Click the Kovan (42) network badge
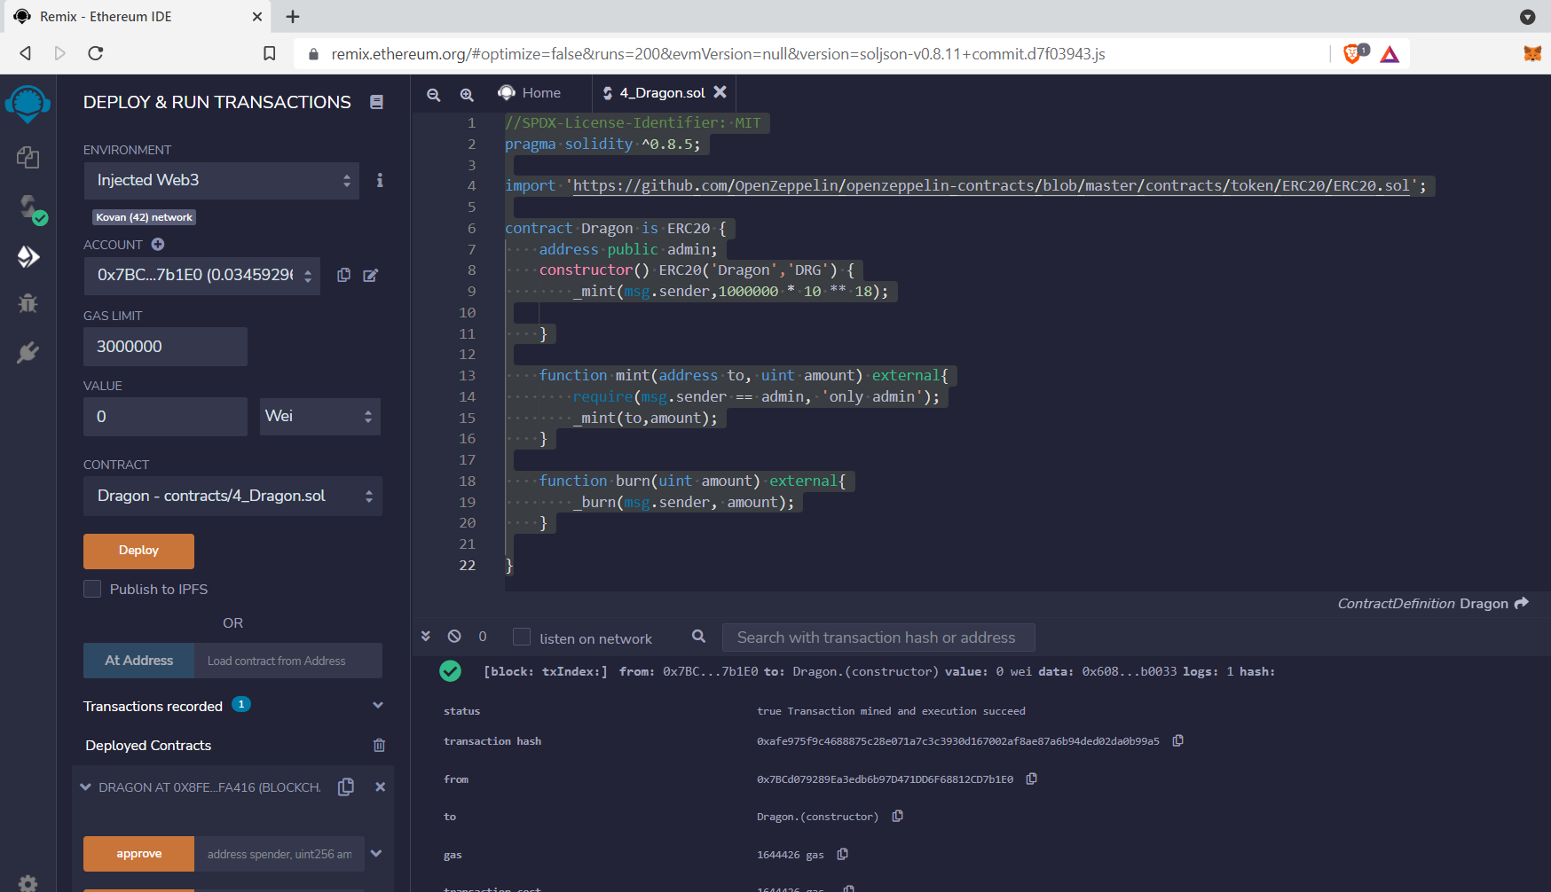This screenshot has height=892, width=1551. [x=144, y=217]
